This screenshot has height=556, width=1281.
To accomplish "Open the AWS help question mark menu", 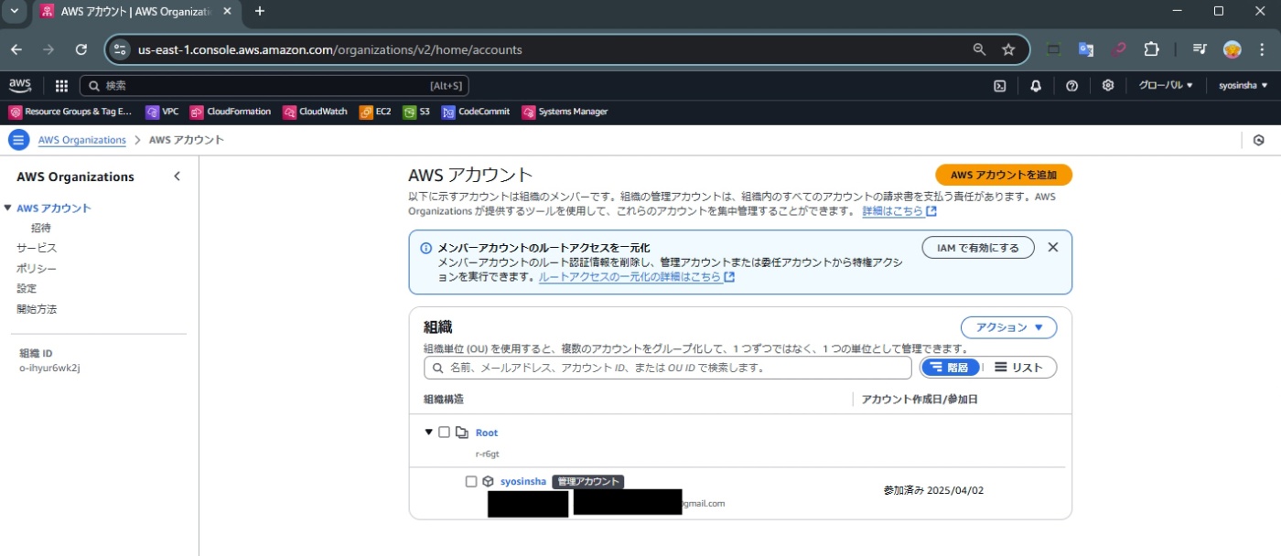I will pyautogui.click(x=1071, y=86).
